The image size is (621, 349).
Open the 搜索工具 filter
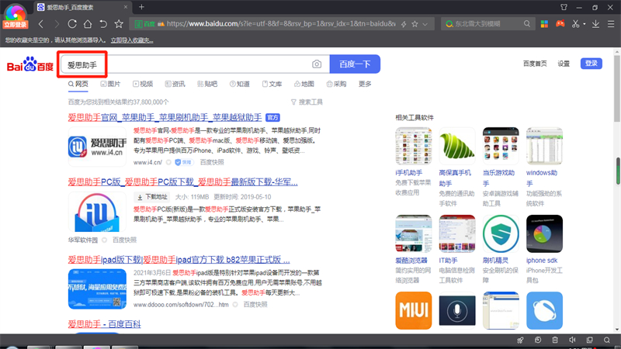coord(307,102)
